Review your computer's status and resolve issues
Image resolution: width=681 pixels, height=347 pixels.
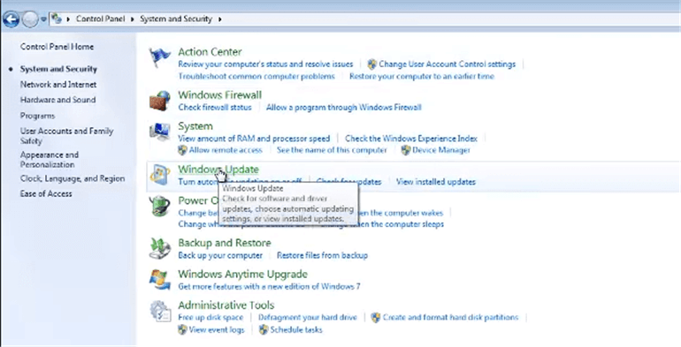[265, 64]
